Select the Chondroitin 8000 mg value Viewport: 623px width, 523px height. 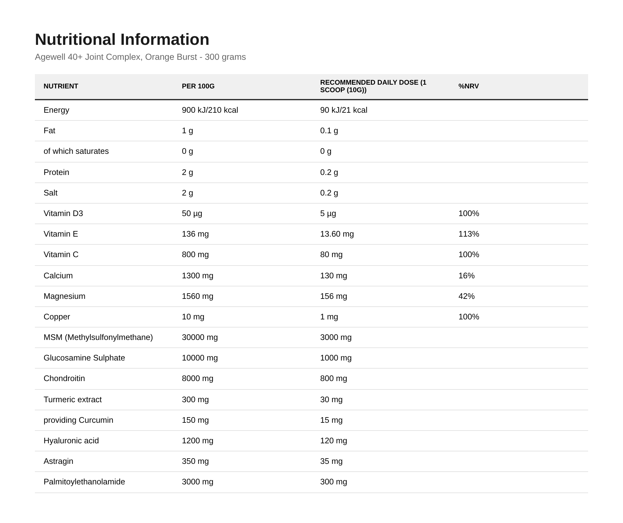coord(197,379)
